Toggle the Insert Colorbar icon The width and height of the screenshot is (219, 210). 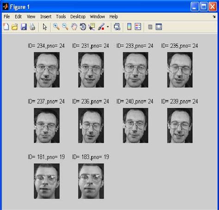click(x=129, y=27)
